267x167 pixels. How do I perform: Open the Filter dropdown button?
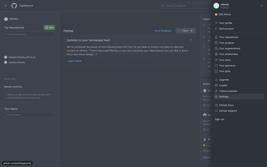coord(186,31)
